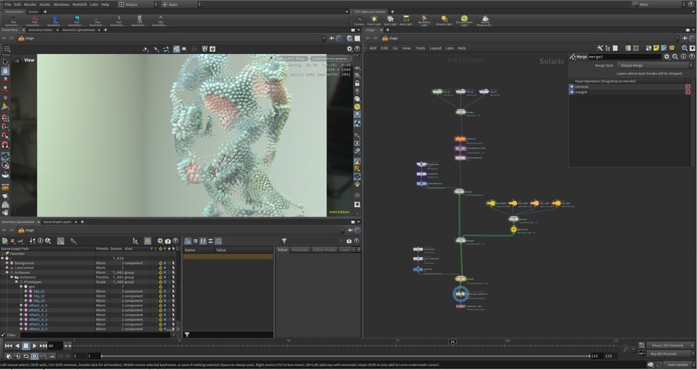Click the Camera shelf tool
The width and height of the screenshot is (697, 370).
pos(359,20)
